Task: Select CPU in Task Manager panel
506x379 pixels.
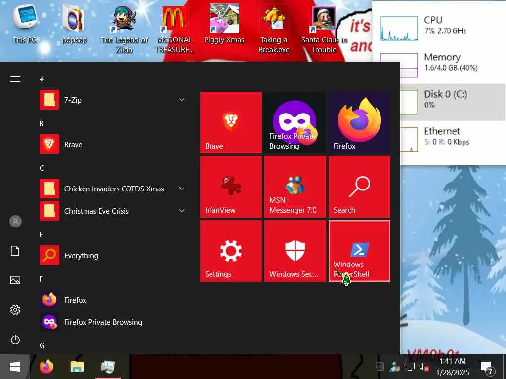Action: (x=439, y=28)
